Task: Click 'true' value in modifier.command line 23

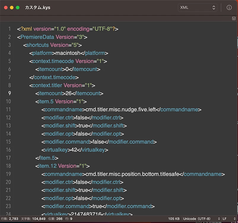Action: click(97, 206)
